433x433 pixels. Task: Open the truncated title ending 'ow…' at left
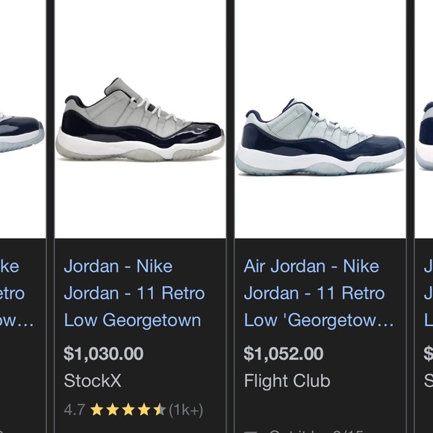tap(16, 293)
